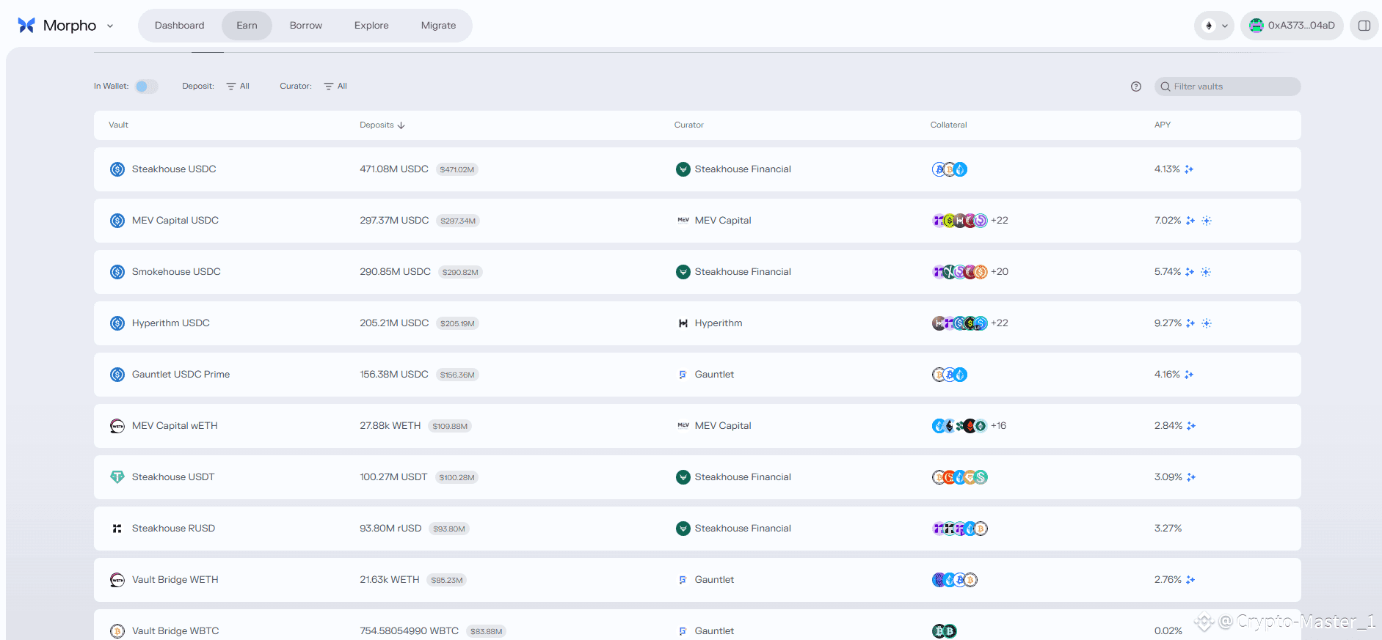Go to the Migrate tab

coord(438,26)
